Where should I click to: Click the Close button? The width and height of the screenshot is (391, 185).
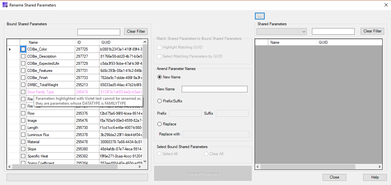click(x=334, y=177)
